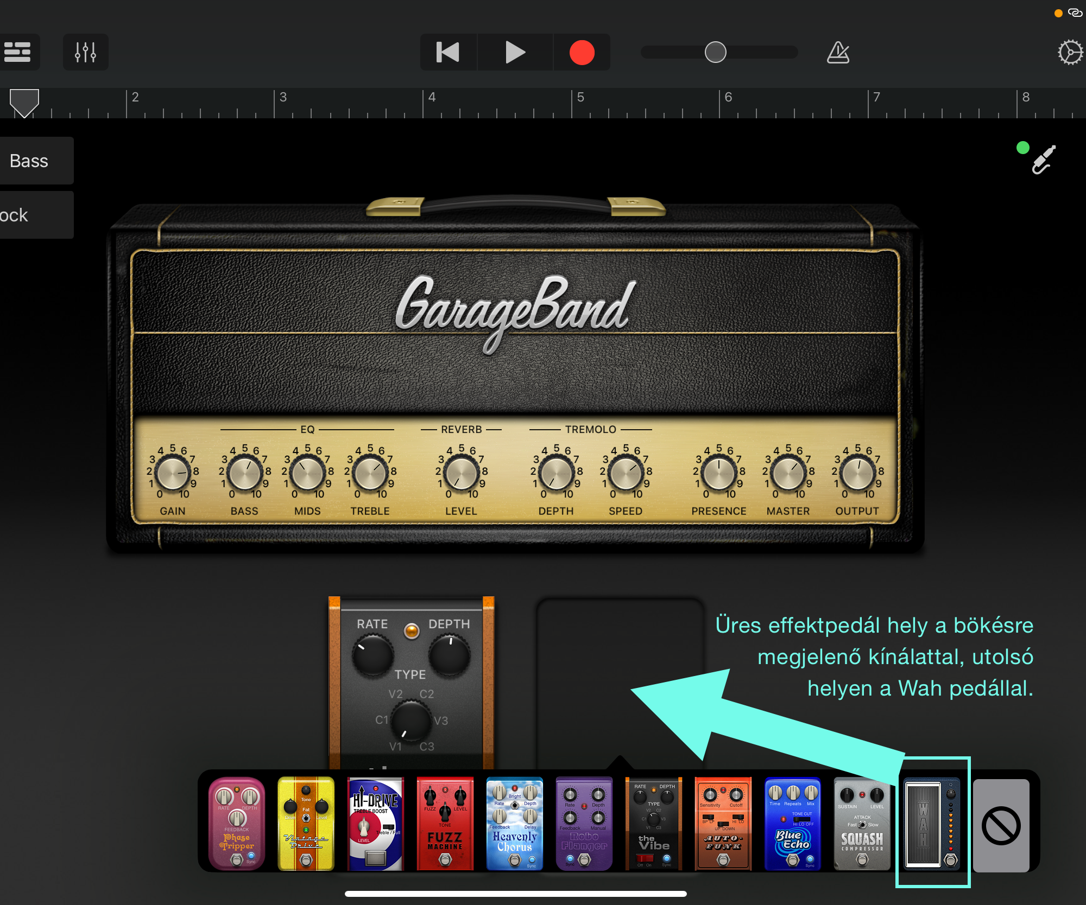The height and width of the screenshot is (905, 1086).
Task: Toggle the orange LED on the Vibe pedal
Action: click(412, 630)
